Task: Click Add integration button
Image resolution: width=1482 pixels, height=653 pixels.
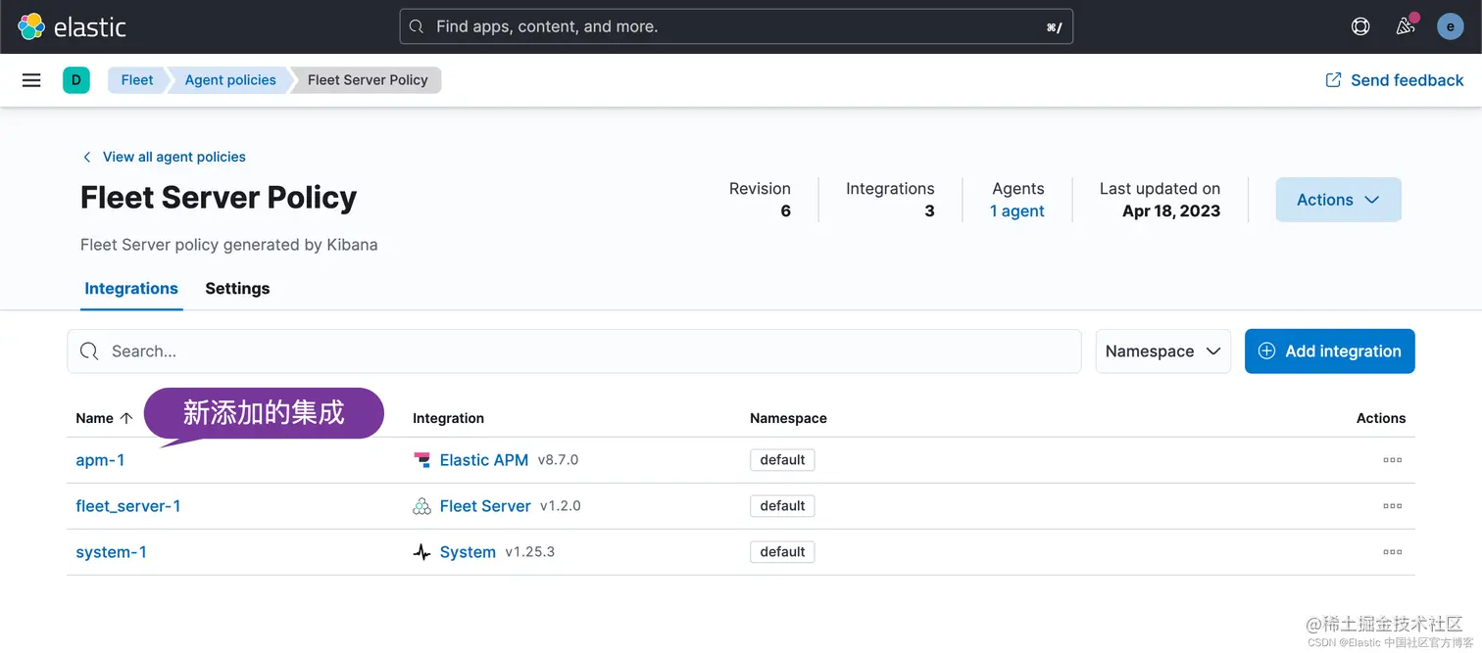Action: [x=1330, y=351]
